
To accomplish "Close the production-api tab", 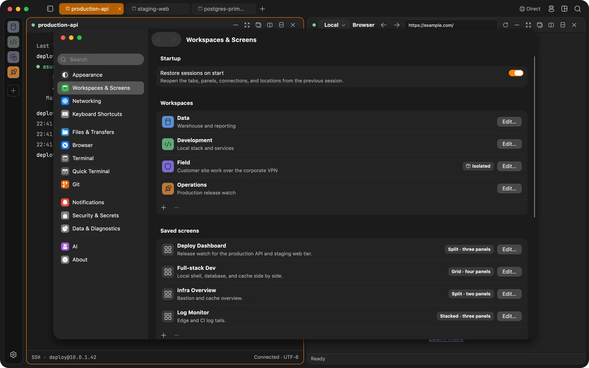I will tap(119, 9).
